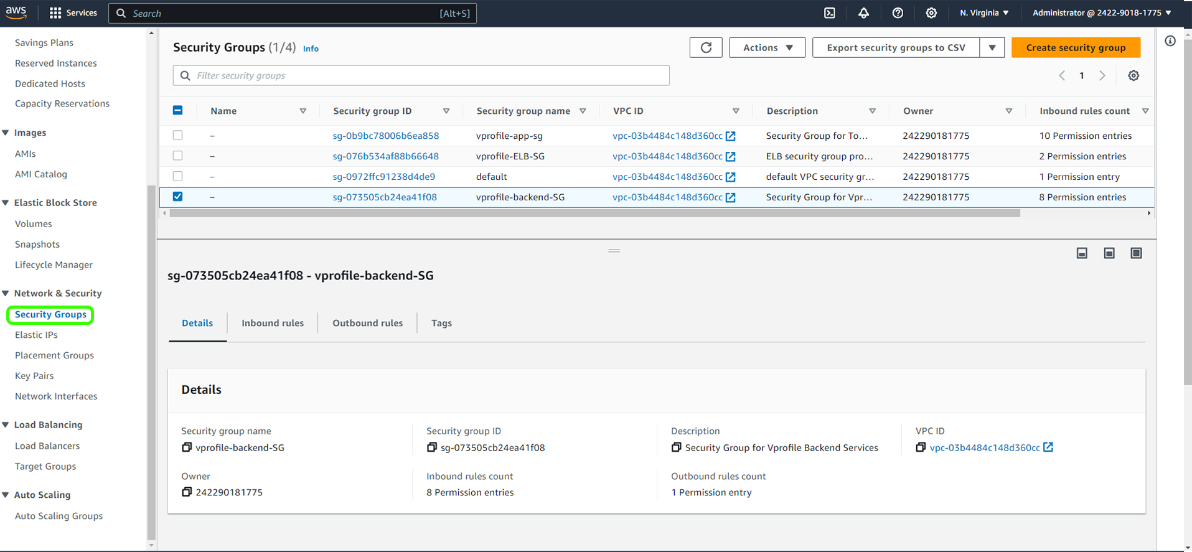The image size is (1192, 552).
Task: Go to the previous page arrow
Action: pos(1062,75)
